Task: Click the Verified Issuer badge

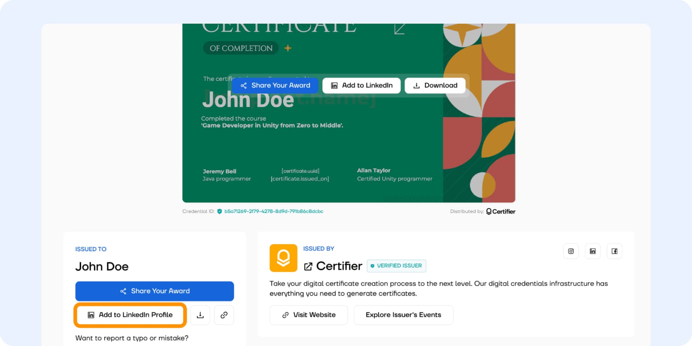Action: pos(396,266)
